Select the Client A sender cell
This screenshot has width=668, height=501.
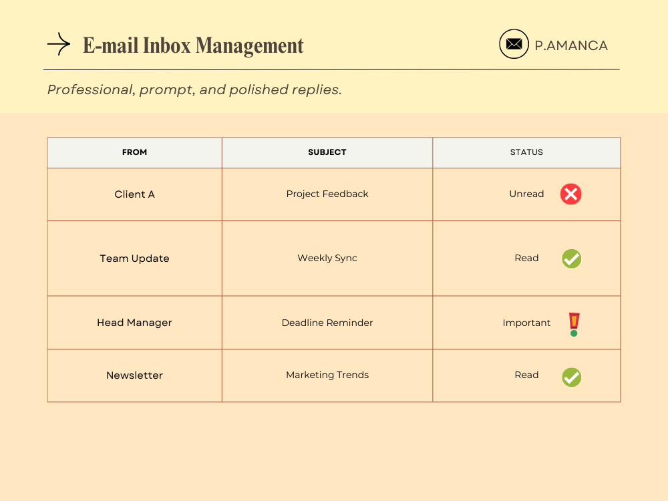coord(135,194)
